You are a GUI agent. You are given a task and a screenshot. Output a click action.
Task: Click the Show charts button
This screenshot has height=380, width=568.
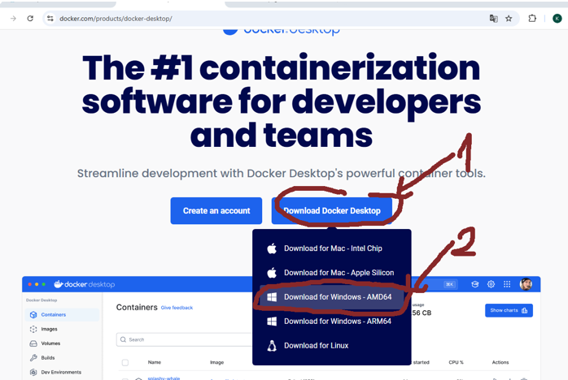point(509,310)
